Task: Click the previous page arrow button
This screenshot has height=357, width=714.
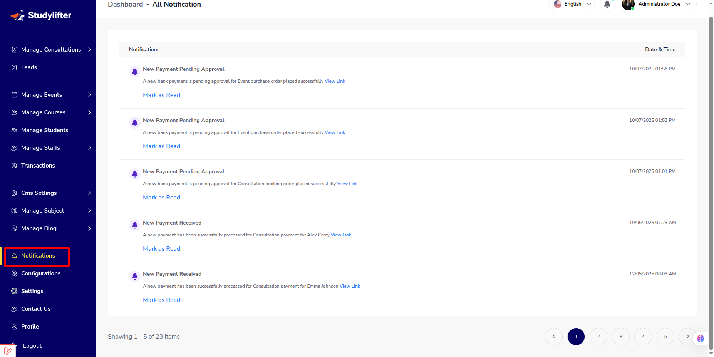Action: tap(554, 337)
